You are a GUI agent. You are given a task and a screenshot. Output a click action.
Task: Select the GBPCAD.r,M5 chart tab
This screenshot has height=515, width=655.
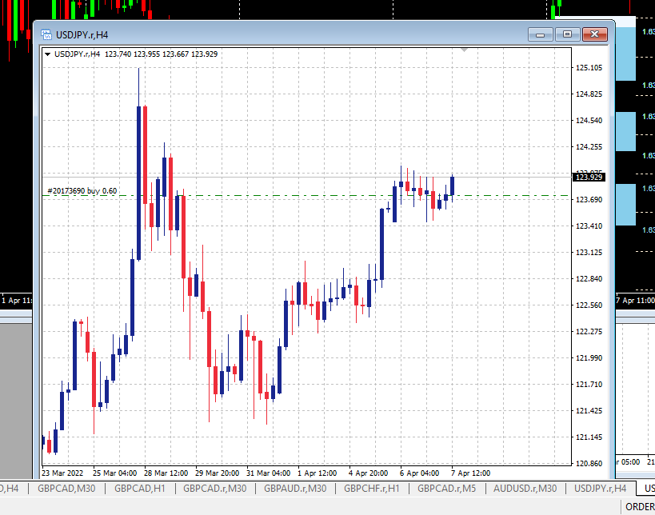[446, 489]
